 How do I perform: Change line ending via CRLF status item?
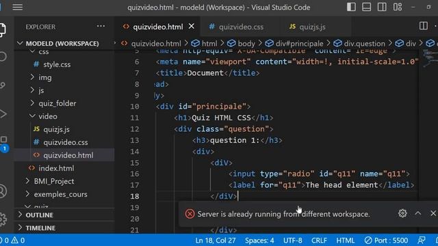coord(319,241)
